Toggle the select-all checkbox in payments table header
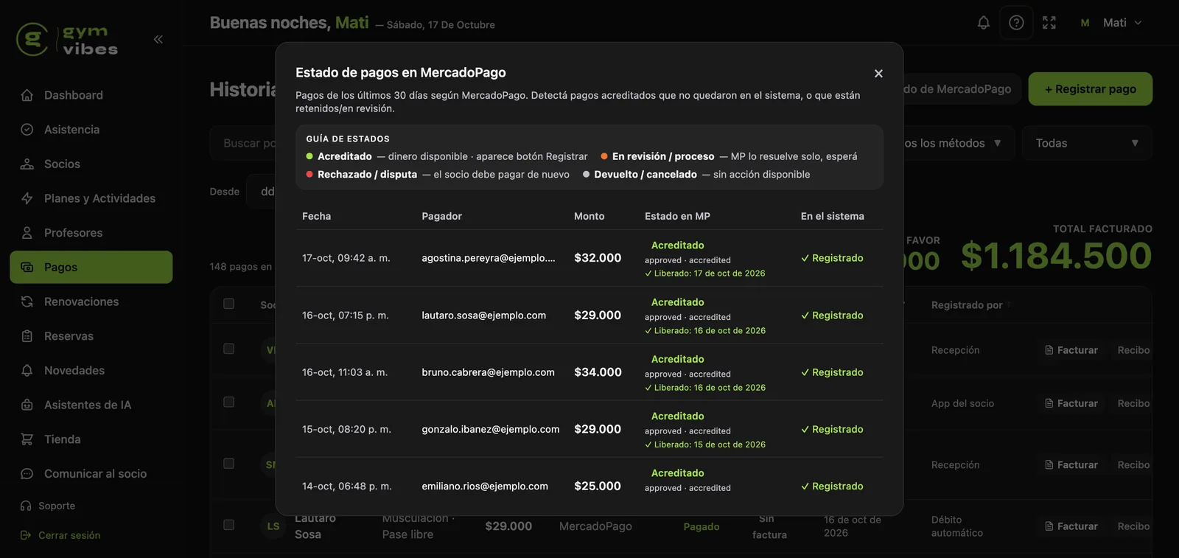The image size is (1179, 558). (x=229, y=304)
